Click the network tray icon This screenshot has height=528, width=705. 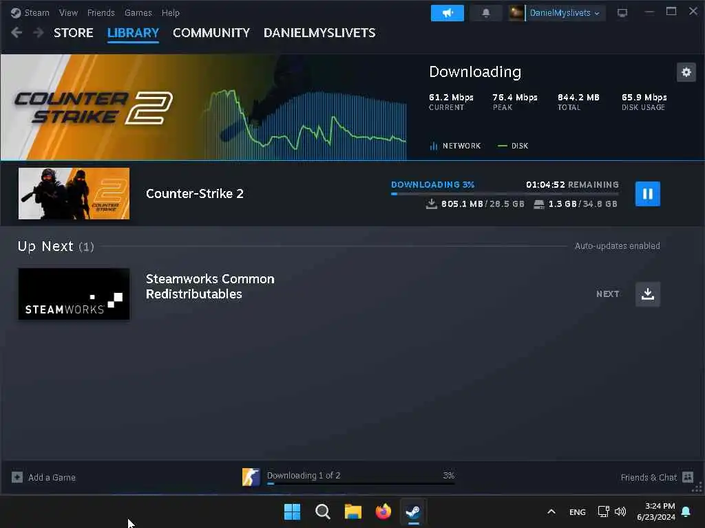603,511
